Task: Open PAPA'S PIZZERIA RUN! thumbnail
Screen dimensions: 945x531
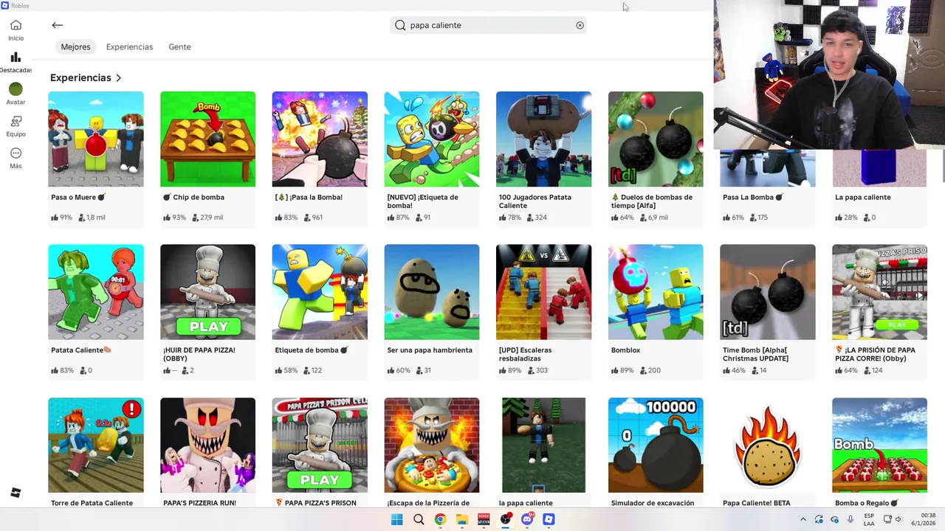Action: click(x=207, y=445)
